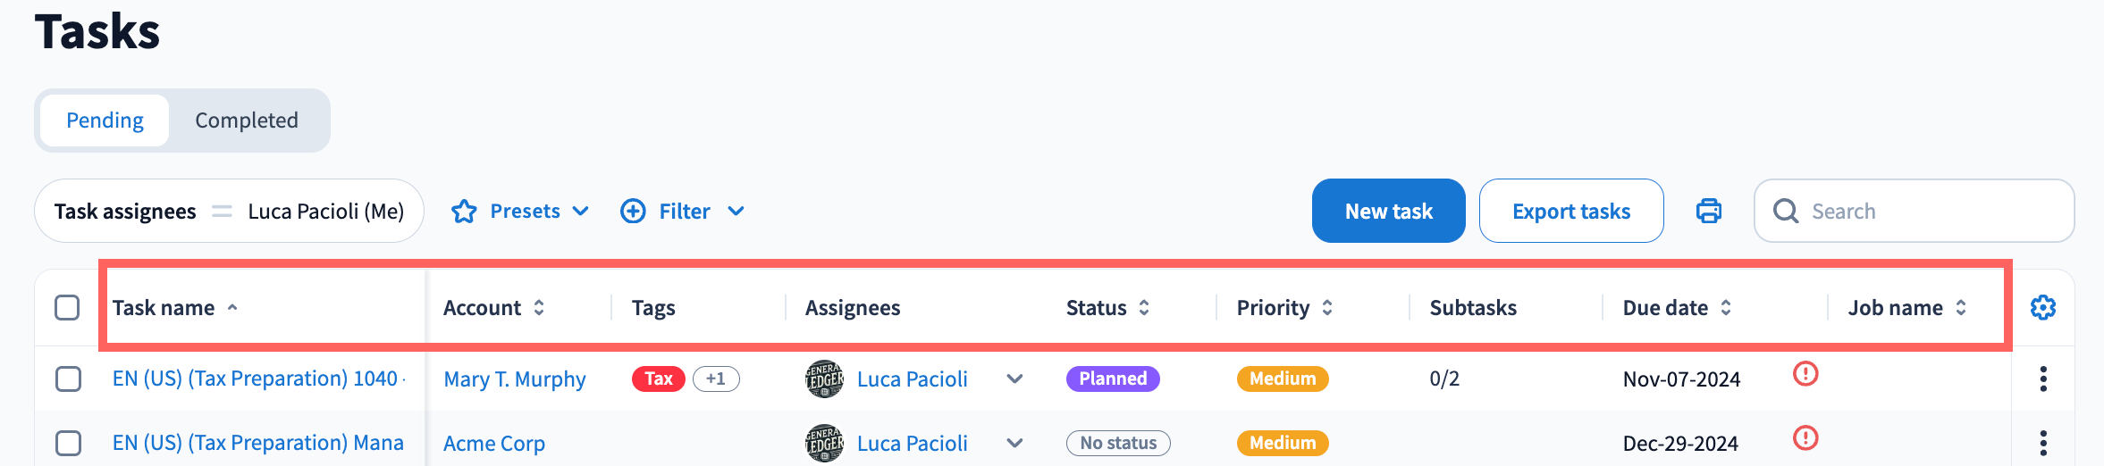The image size is (2104, 466).
Task: Open table column settings gear
Action: click(2043, 308)
